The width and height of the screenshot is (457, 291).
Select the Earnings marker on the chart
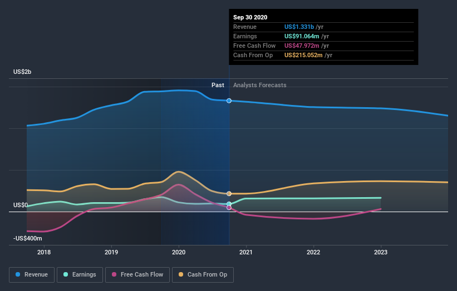point(229,204)
